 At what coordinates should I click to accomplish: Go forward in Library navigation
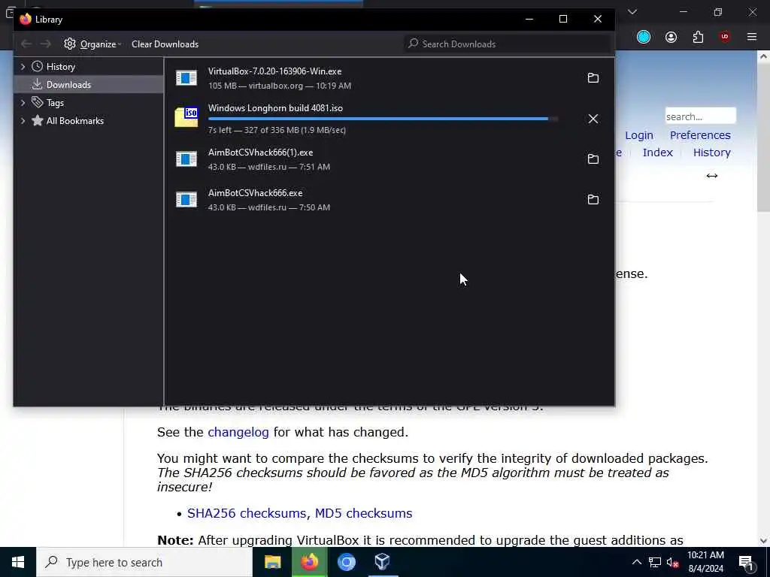pos(45,44)
